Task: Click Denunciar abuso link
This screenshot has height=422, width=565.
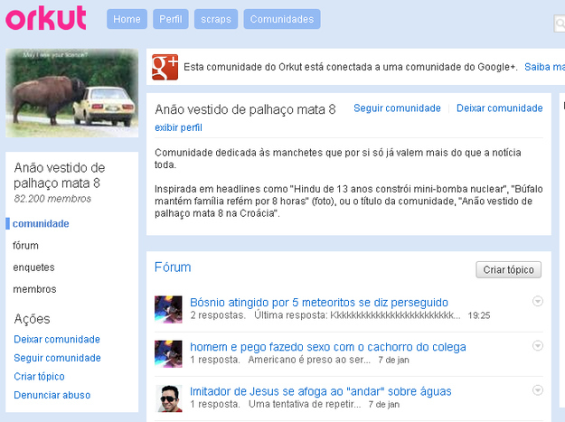Action: pyautogui.click(x=52, y=395)
